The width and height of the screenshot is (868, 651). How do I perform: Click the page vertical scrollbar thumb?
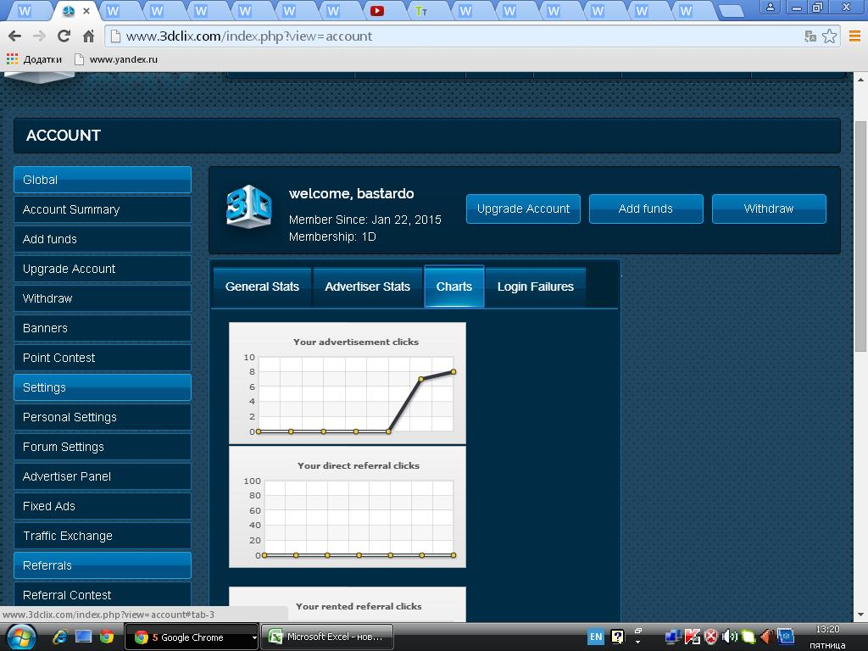pyautogui.click(x=860, y=236)
